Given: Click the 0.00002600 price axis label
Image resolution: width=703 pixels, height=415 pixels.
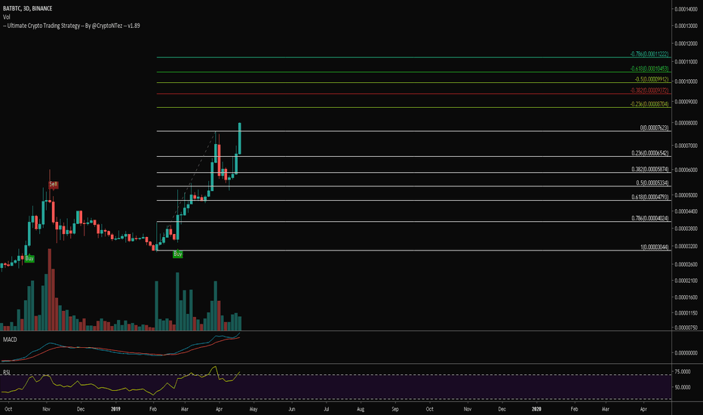Looking at the screenshot, I should click(686, 265).
